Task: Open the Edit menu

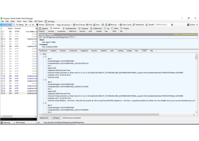Action: point(7,21)
